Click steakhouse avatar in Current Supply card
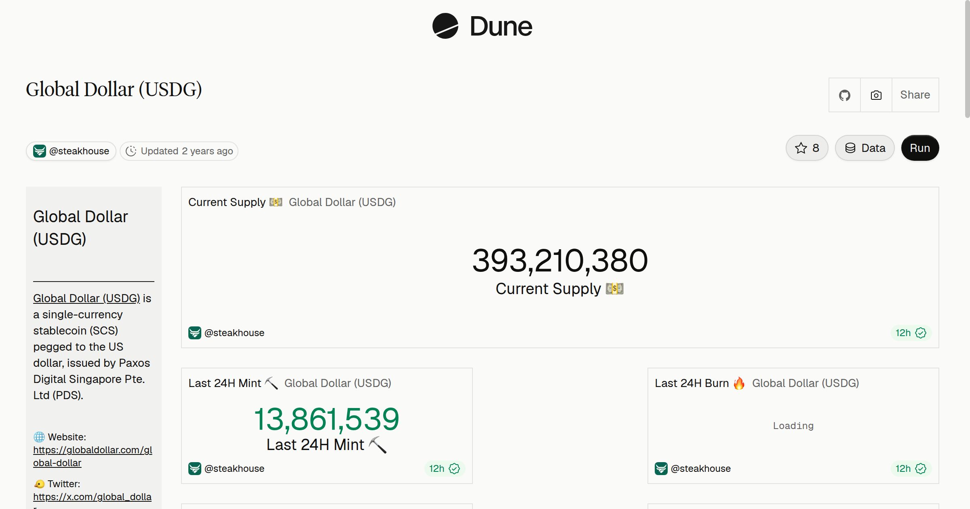The image size is (970, 509). (x=195, y=333)
